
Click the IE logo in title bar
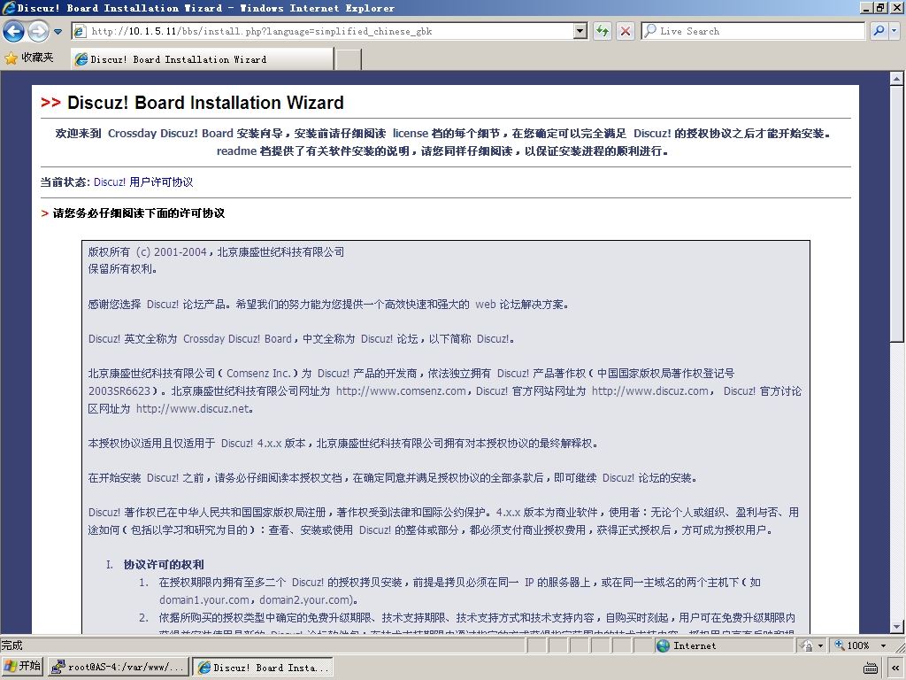click(x=9, y=7)
